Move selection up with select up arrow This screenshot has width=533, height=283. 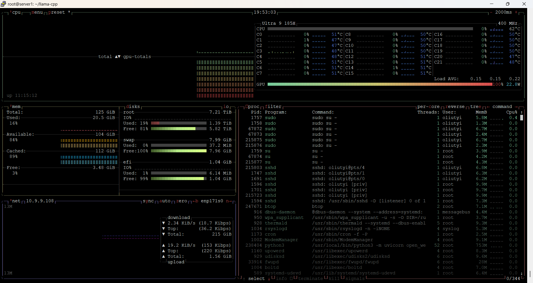244,279
